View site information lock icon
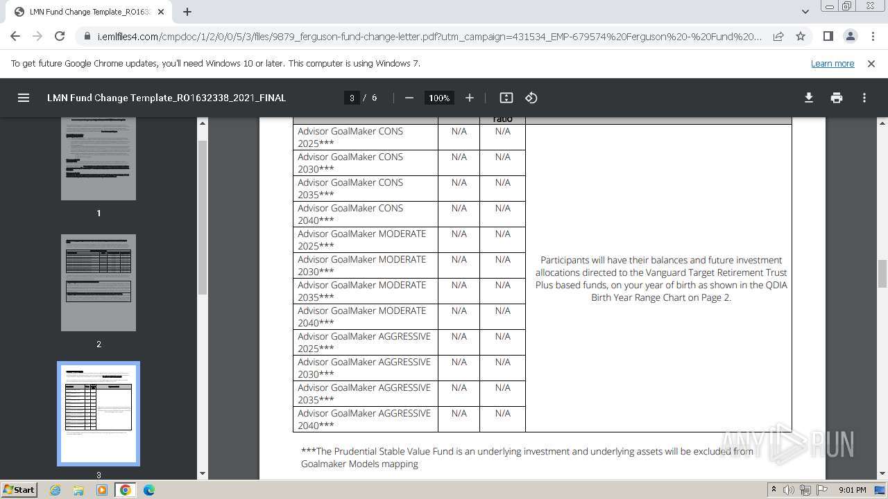This screenshot has height=499, width=888. 87,36
